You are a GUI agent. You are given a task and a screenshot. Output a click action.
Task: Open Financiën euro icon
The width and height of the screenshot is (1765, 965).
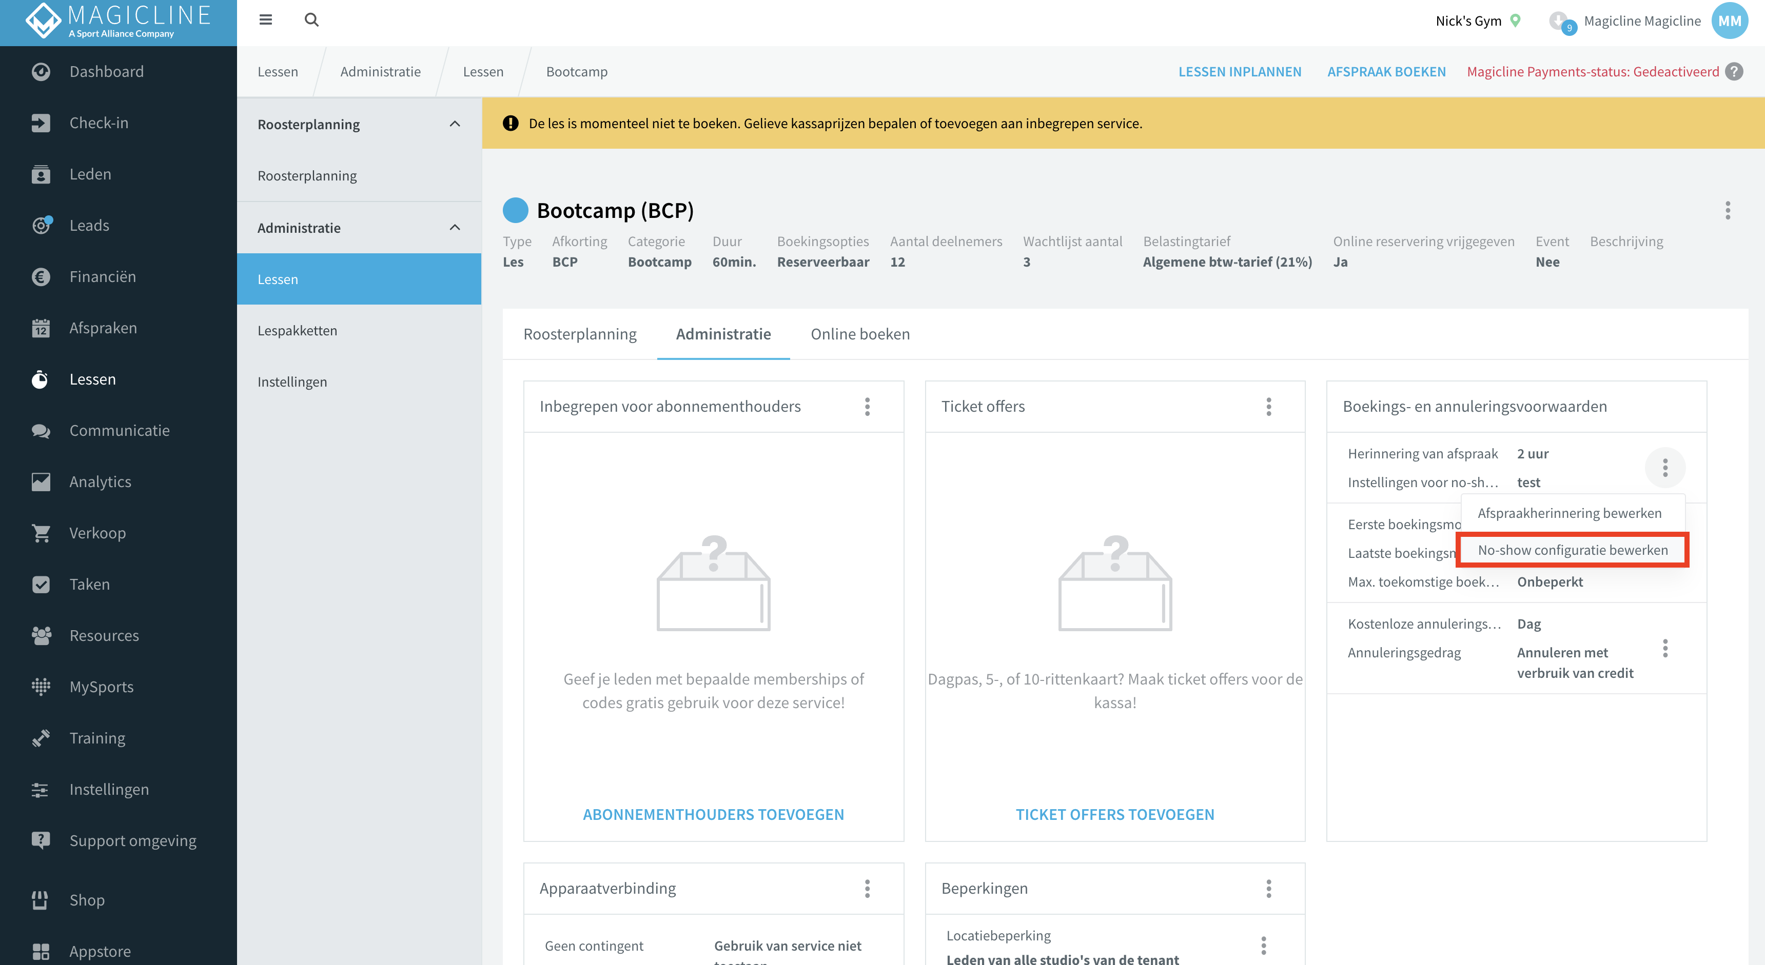click(x=41, y=277)
